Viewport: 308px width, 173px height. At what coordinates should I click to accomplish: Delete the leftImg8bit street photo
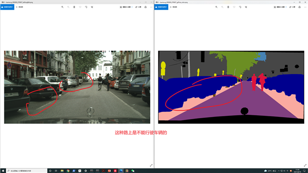click(74, 7)
